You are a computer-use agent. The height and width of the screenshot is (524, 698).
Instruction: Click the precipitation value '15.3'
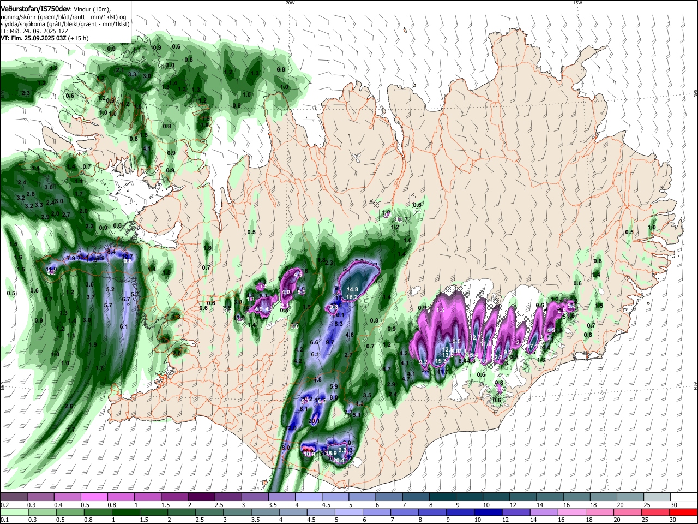pos(441,361)
